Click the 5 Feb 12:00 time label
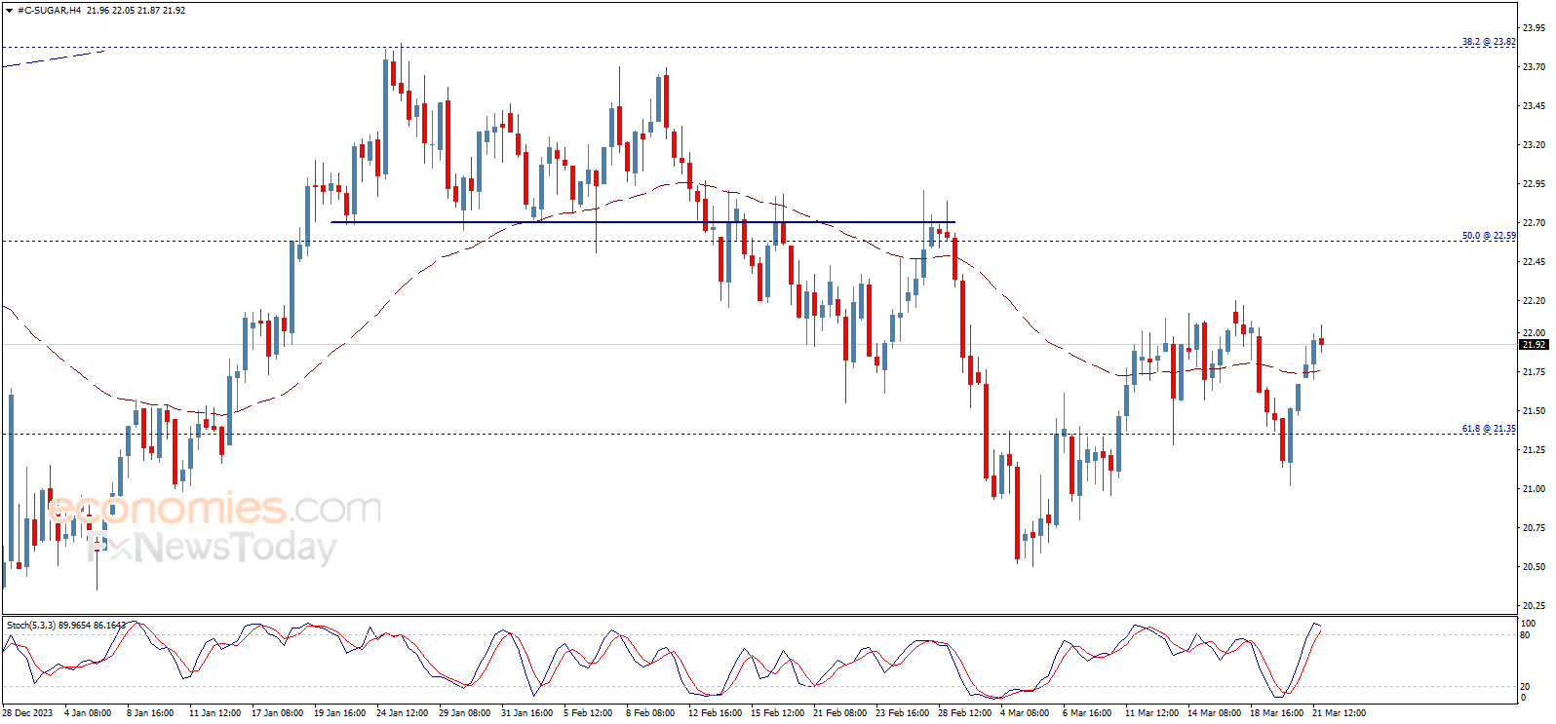Viewport: 1556px width, 724px height. [588, 713]
